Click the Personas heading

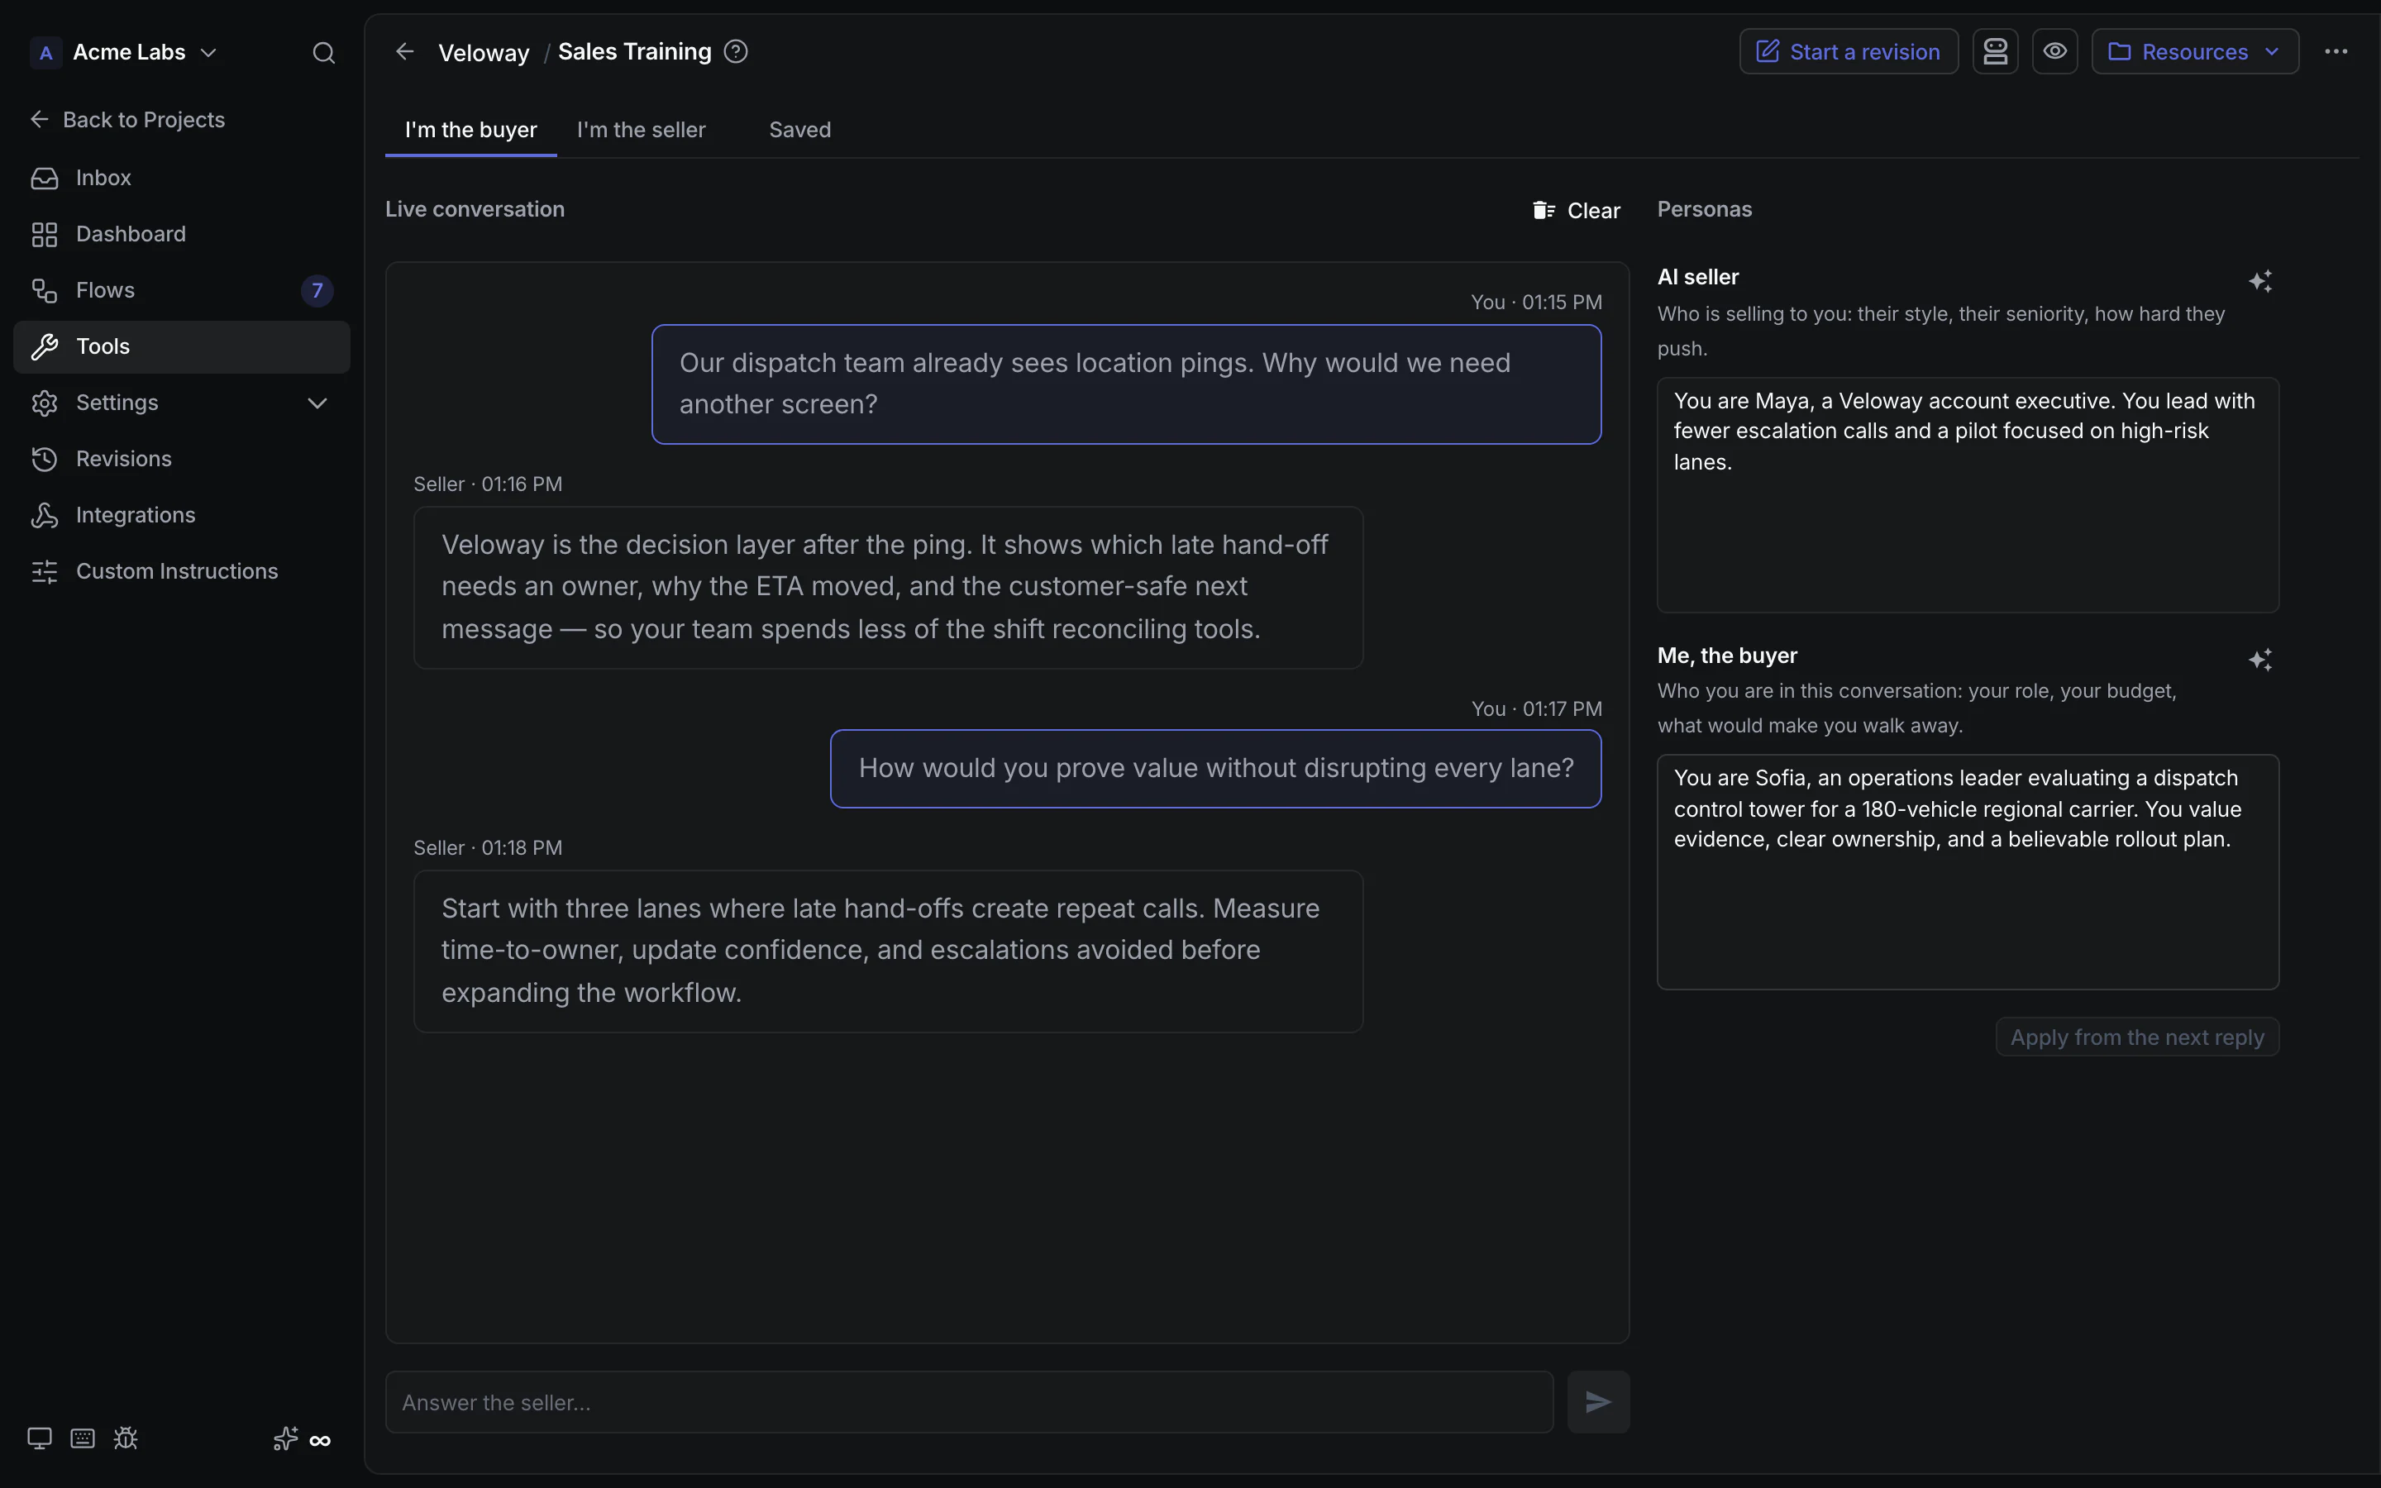tap(1704, 210)
